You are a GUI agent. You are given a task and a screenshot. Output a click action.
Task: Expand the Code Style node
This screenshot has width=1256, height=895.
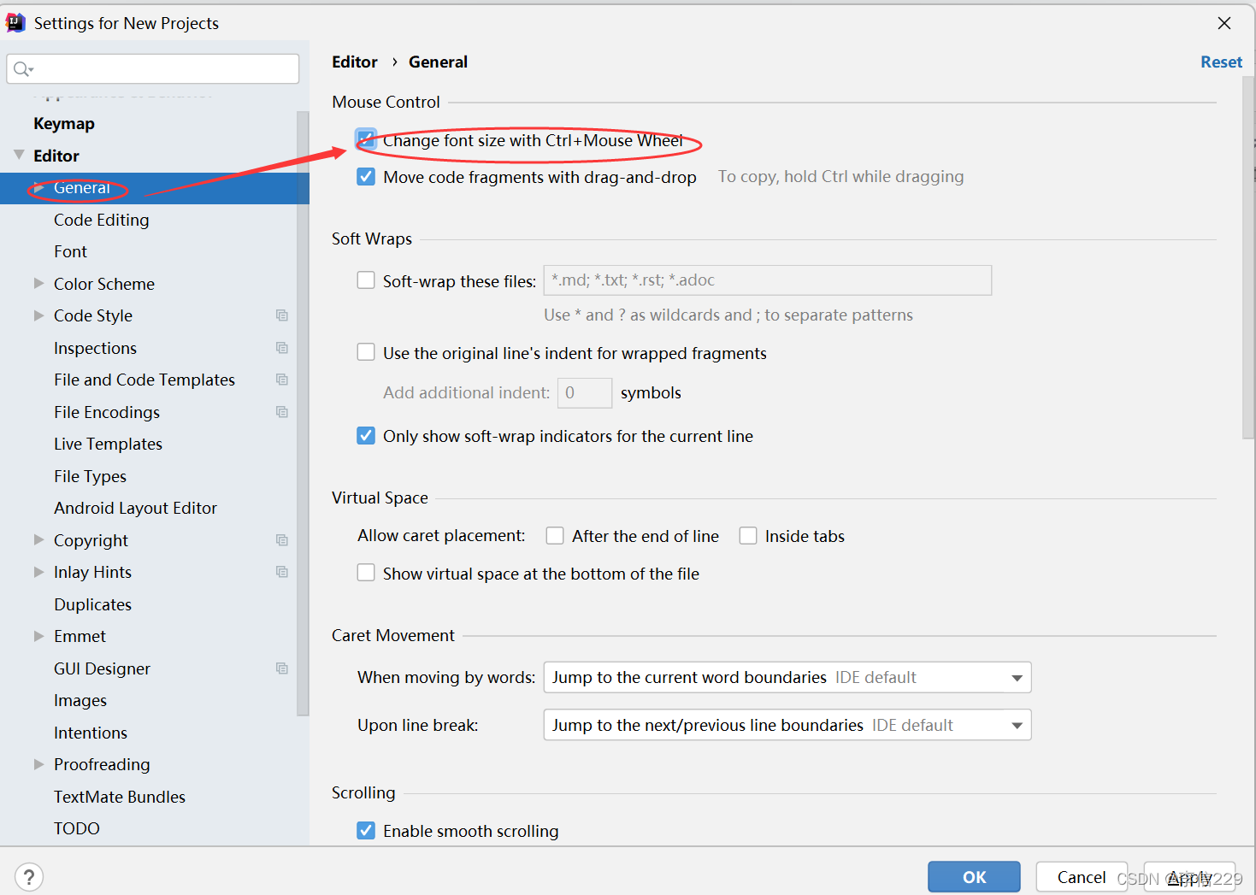click(38, 315)
